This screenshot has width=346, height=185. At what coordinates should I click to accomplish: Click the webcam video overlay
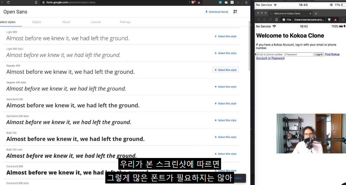click(x=311, y=134)
